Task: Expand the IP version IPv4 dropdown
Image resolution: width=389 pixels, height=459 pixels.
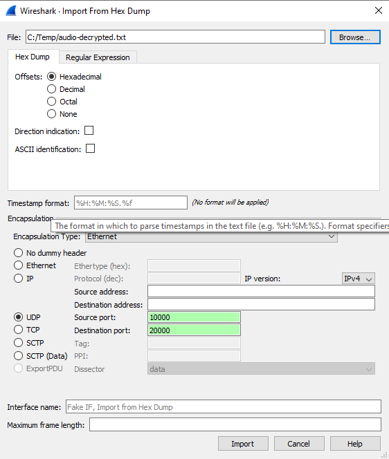Action: tap(359, 279)
